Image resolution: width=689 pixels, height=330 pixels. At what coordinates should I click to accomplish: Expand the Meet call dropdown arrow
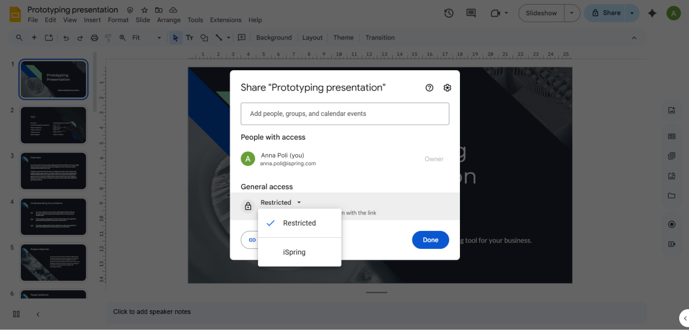click(506, 13)
